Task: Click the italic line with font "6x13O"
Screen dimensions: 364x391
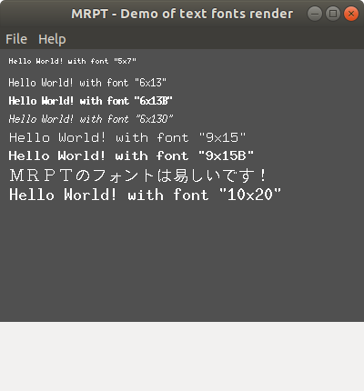Action: pyautogui.click(x=91, y=119)
